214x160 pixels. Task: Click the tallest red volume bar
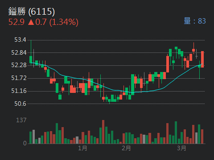tap(103, 132)
